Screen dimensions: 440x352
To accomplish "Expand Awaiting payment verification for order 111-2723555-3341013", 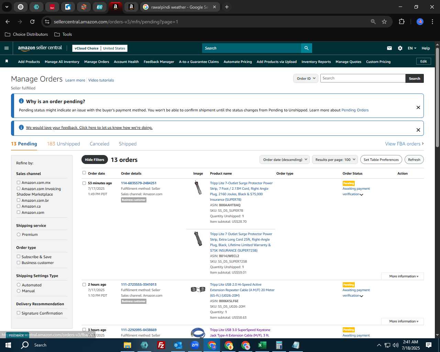I will coord(361,296).
